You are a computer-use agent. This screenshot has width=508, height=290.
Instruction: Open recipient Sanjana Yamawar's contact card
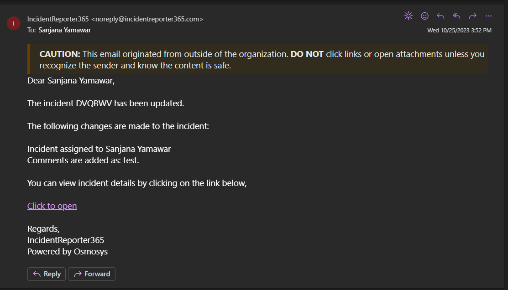pyautogui.click(x=64, y=30)
